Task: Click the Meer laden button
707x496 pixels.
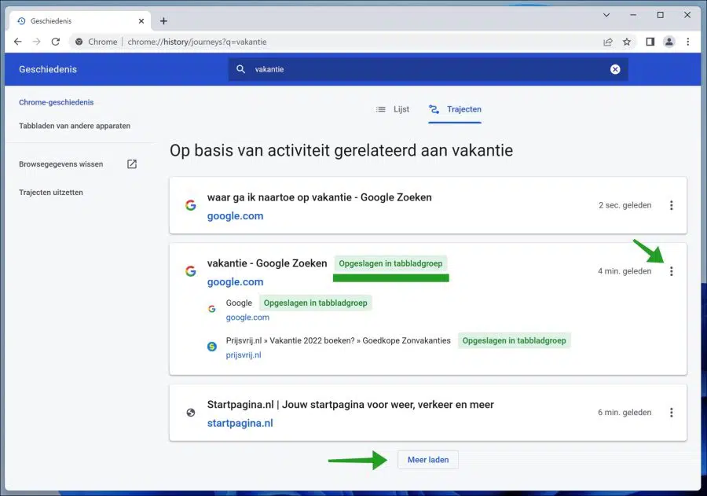Action: (x=428, y=460)
